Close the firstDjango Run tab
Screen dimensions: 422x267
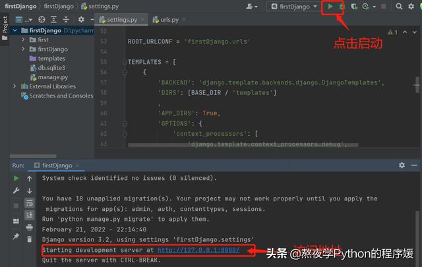[x=78, y=165]
